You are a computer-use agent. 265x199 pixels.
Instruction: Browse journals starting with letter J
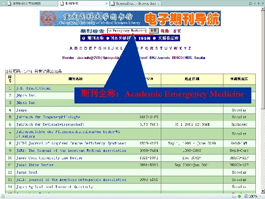(x=112, y=48)
